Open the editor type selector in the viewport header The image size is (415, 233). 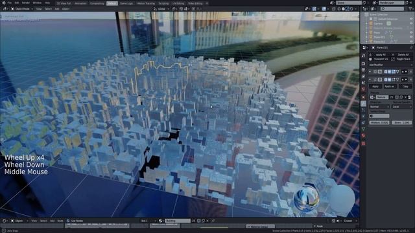(5, 8)
